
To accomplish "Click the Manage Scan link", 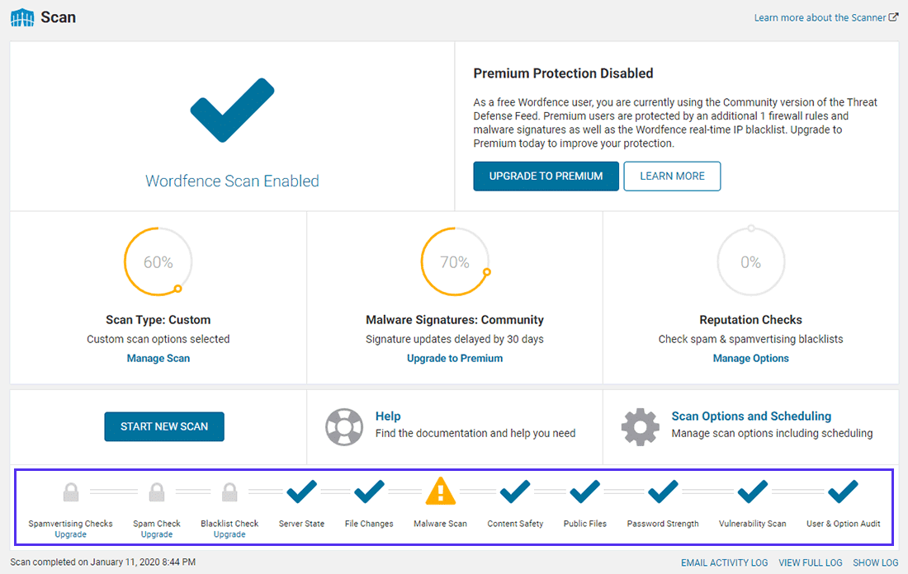I will pos(158,358).
